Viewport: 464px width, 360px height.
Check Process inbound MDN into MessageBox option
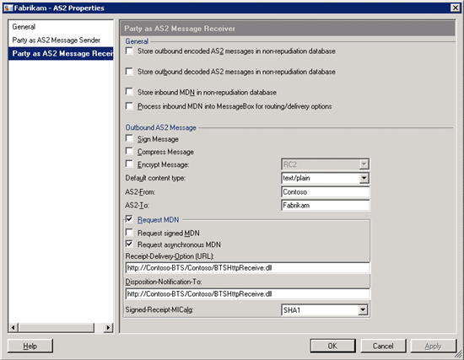point(129,106)
